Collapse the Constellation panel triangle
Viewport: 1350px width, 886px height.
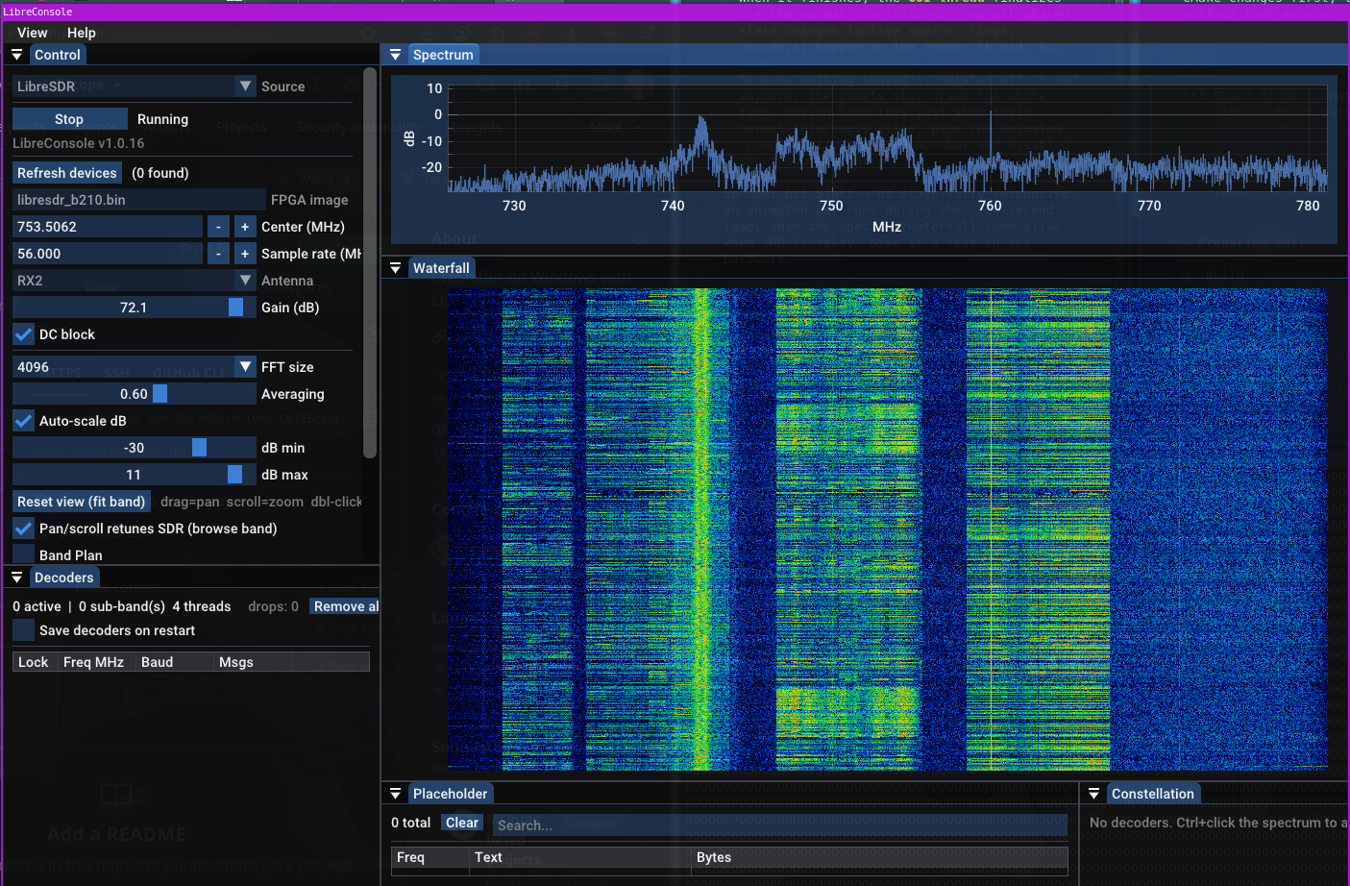[1093, 794]
